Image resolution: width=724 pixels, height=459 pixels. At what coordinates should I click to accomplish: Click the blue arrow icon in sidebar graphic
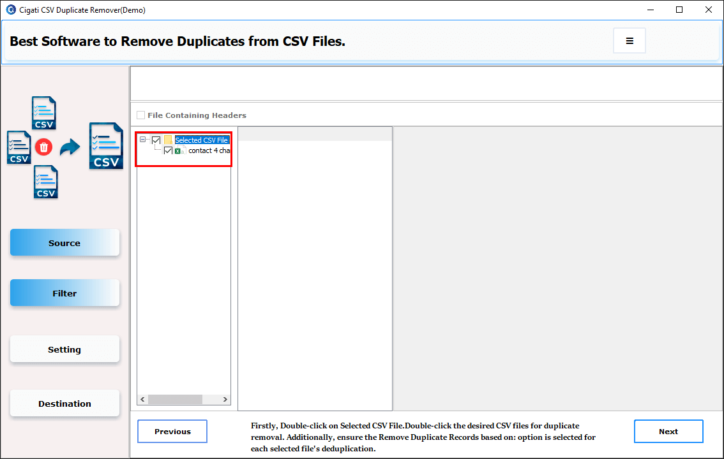pyautogui.click(x=70, y=147)
